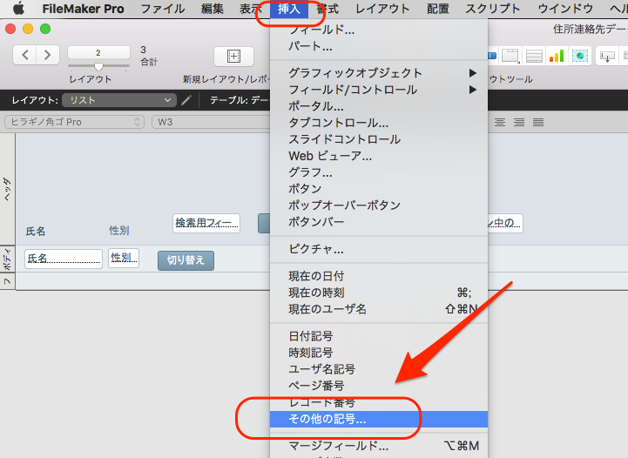Select the 性別 header label
The image size is (628, 458).
click(x=119, y=230)
